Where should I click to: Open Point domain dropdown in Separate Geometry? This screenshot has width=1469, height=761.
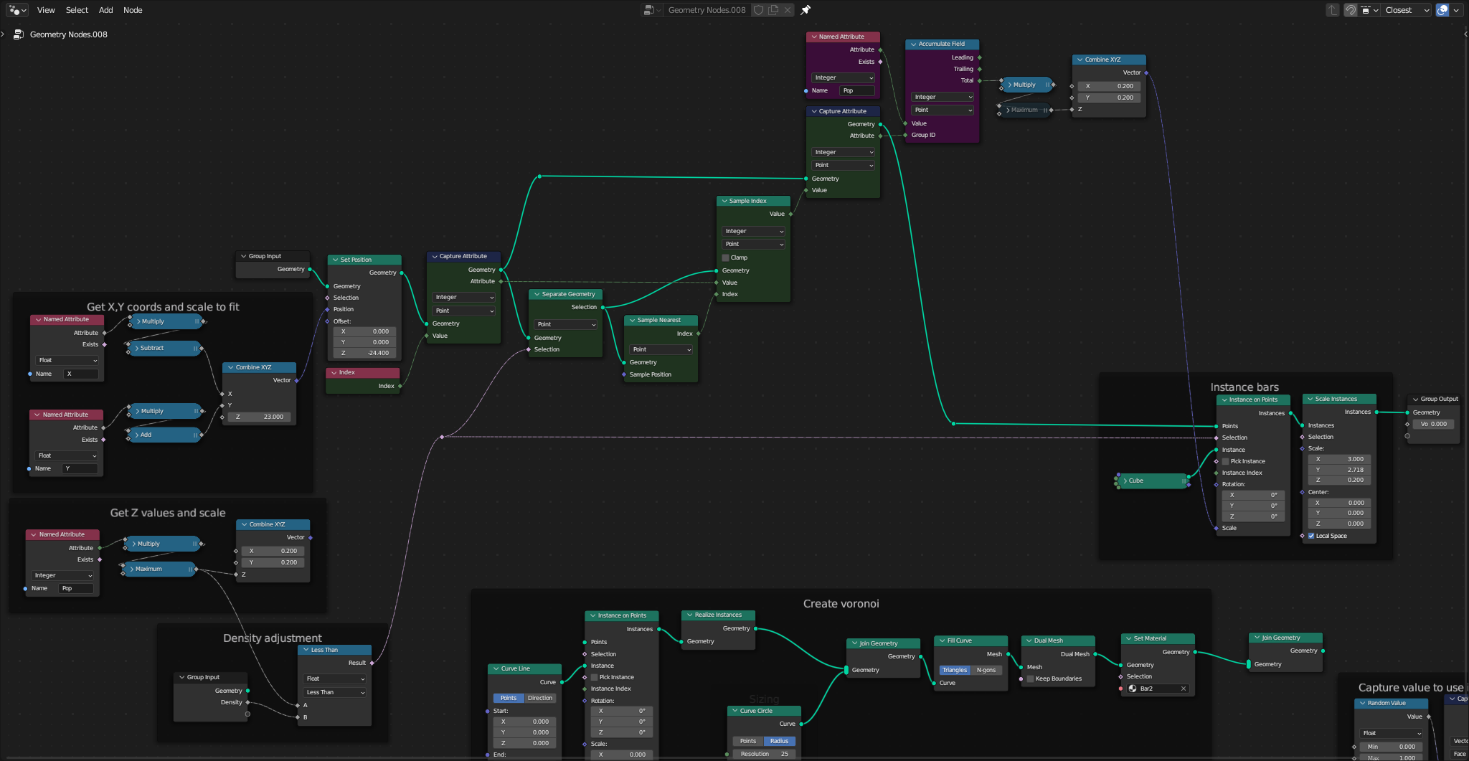[x=567, y=324]
